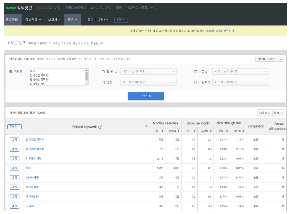Open the 검색엔진최적화 keyword link
The width and height of the screenshot is (291, 214).
pyautogui.click(x=35, y=140)
